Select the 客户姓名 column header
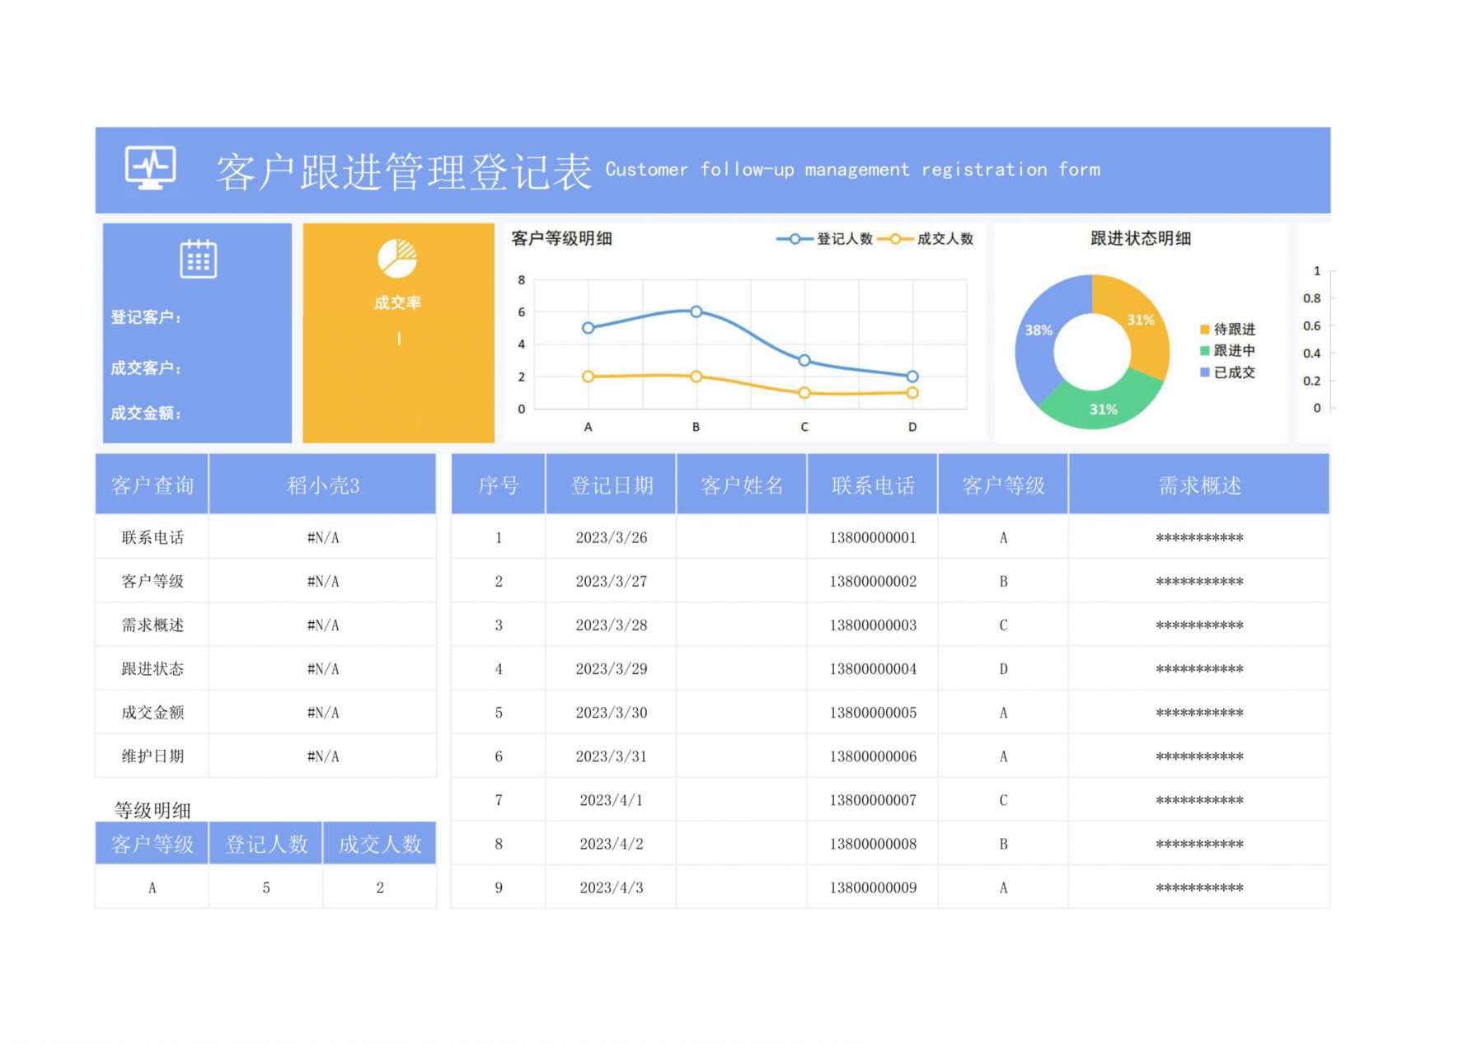 [742, 485]
